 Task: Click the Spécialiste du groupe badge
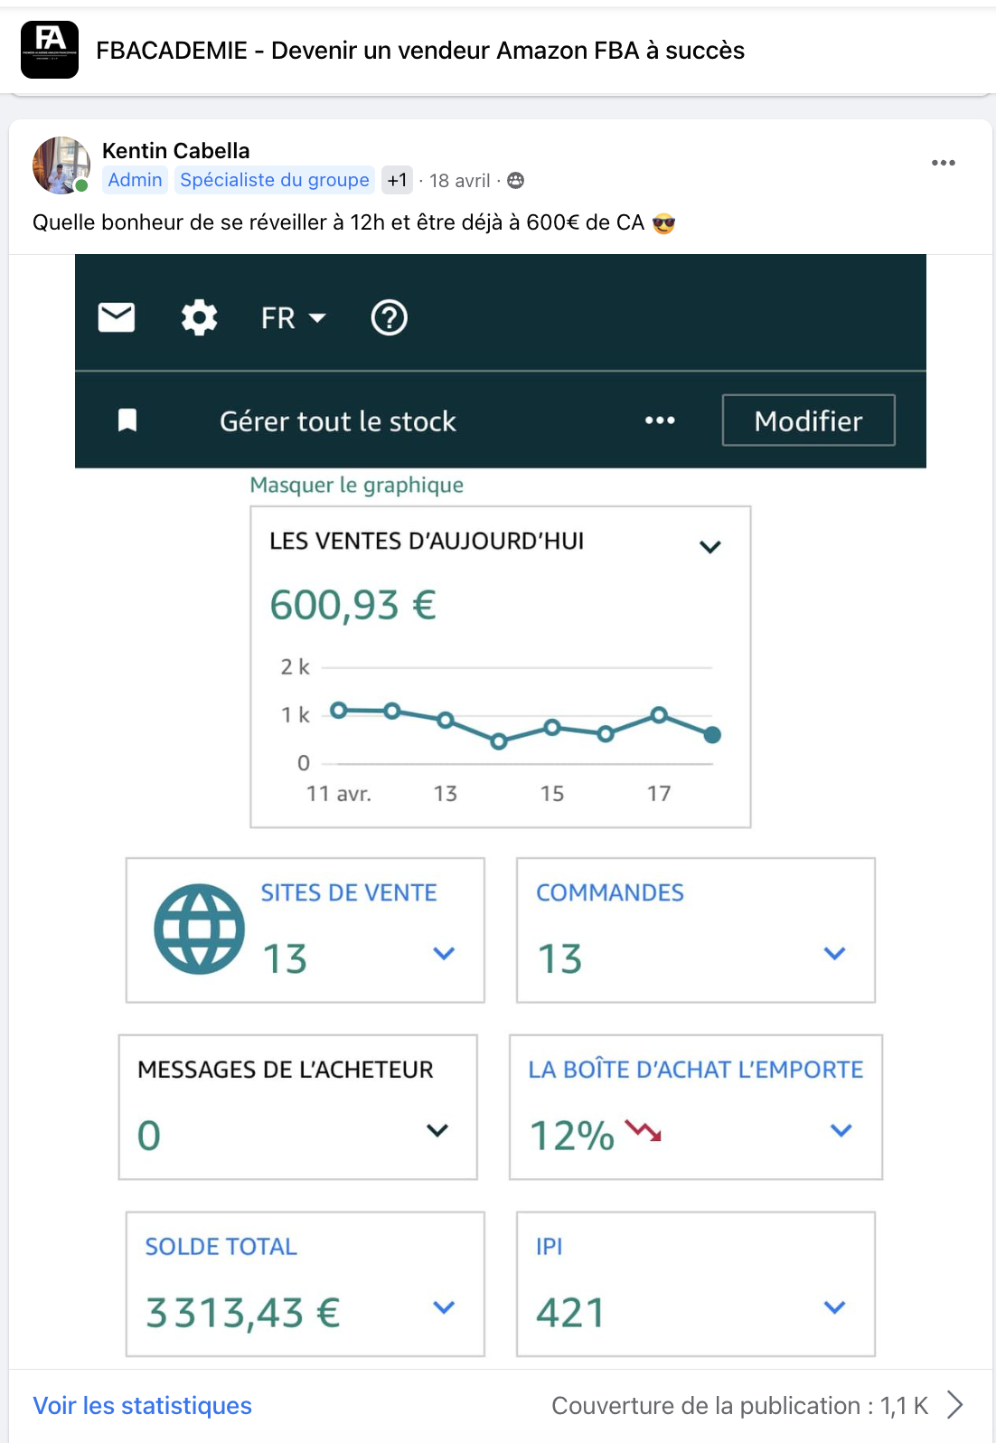click(x=275, y=180)
